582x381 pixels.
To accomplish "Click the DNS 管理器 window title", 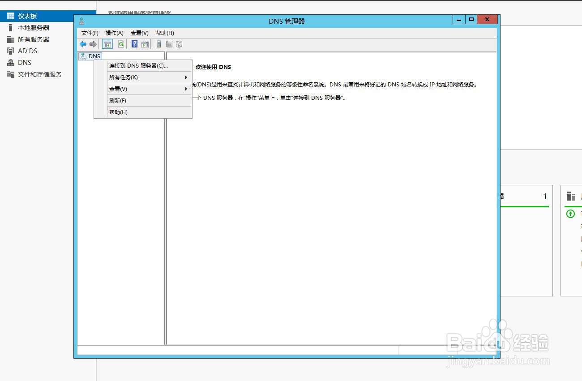I will pyautogui.click(x=287, y=21).
